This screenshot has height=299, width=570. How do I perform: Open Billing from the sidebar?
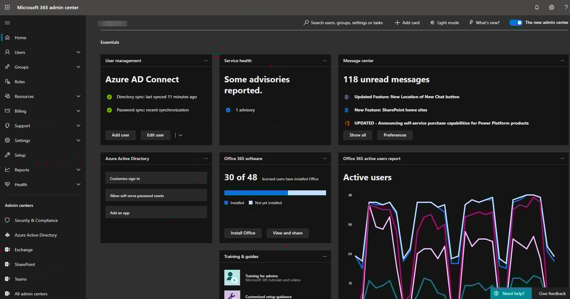(x=20, y=111)
